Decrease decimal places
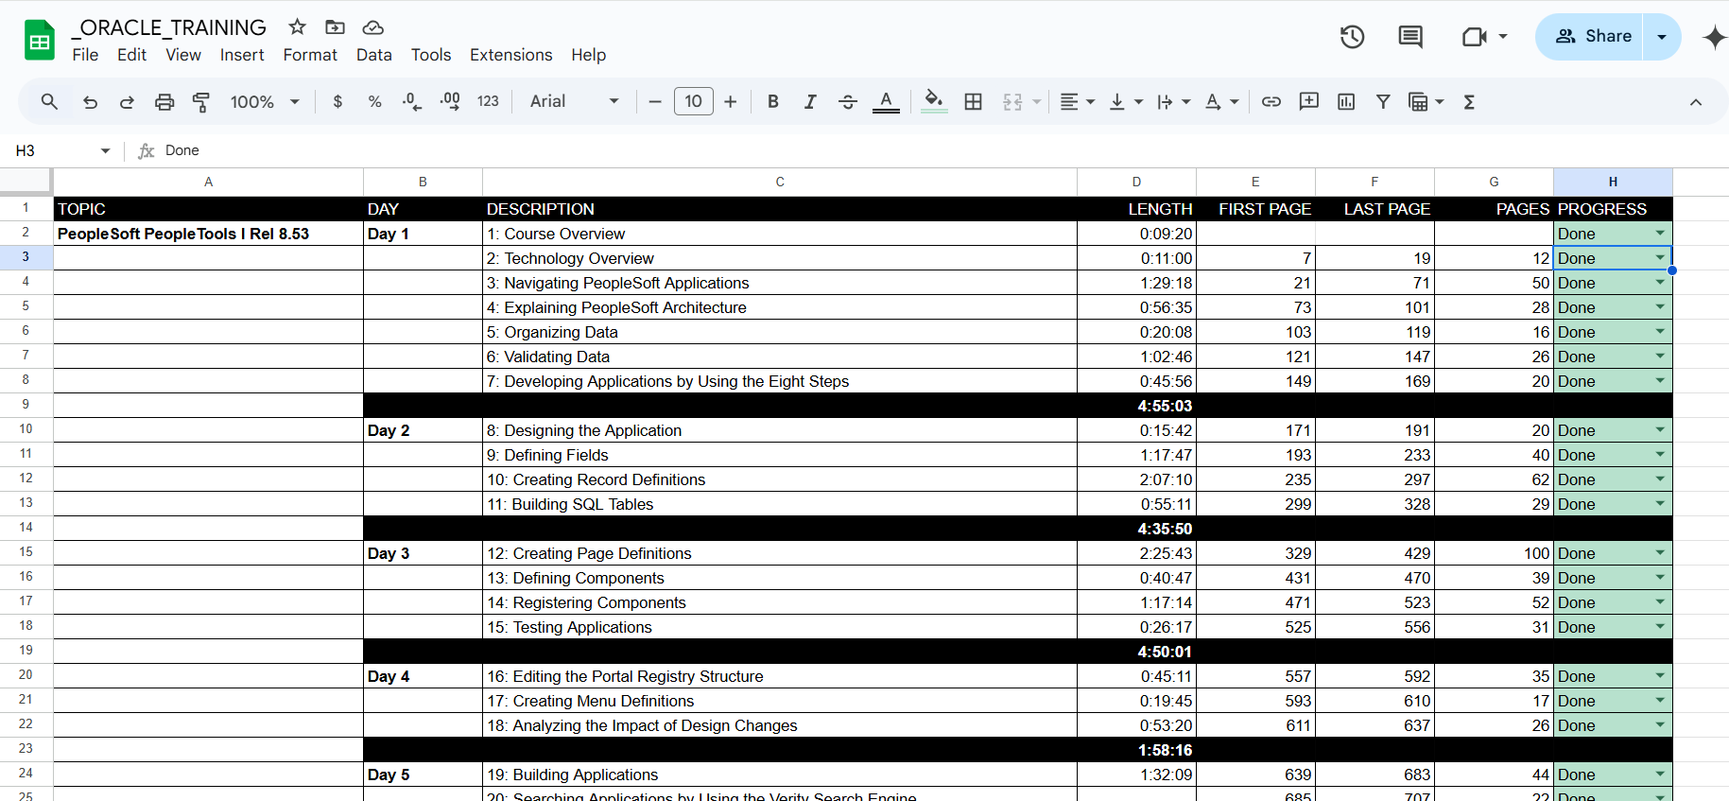 click(x=412, y=101)
